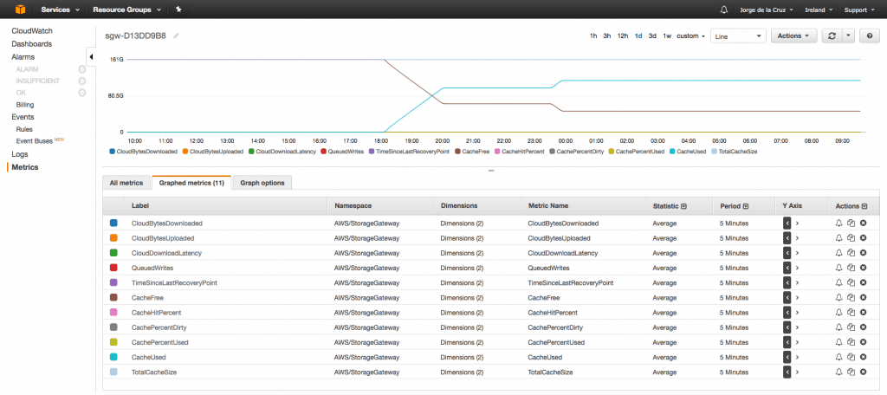Remove the CloudBytesUploaded metric

[x=864, y=238]
